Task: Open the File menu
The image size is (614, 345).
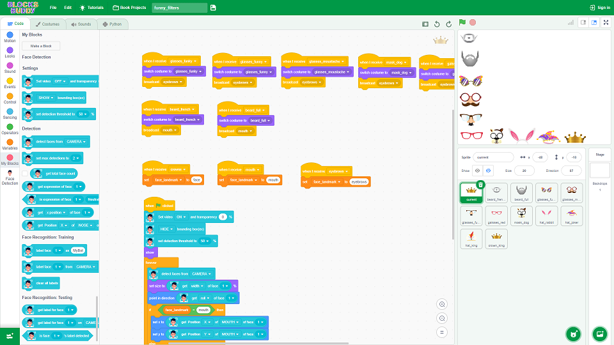Action: (x=52, y=8)
